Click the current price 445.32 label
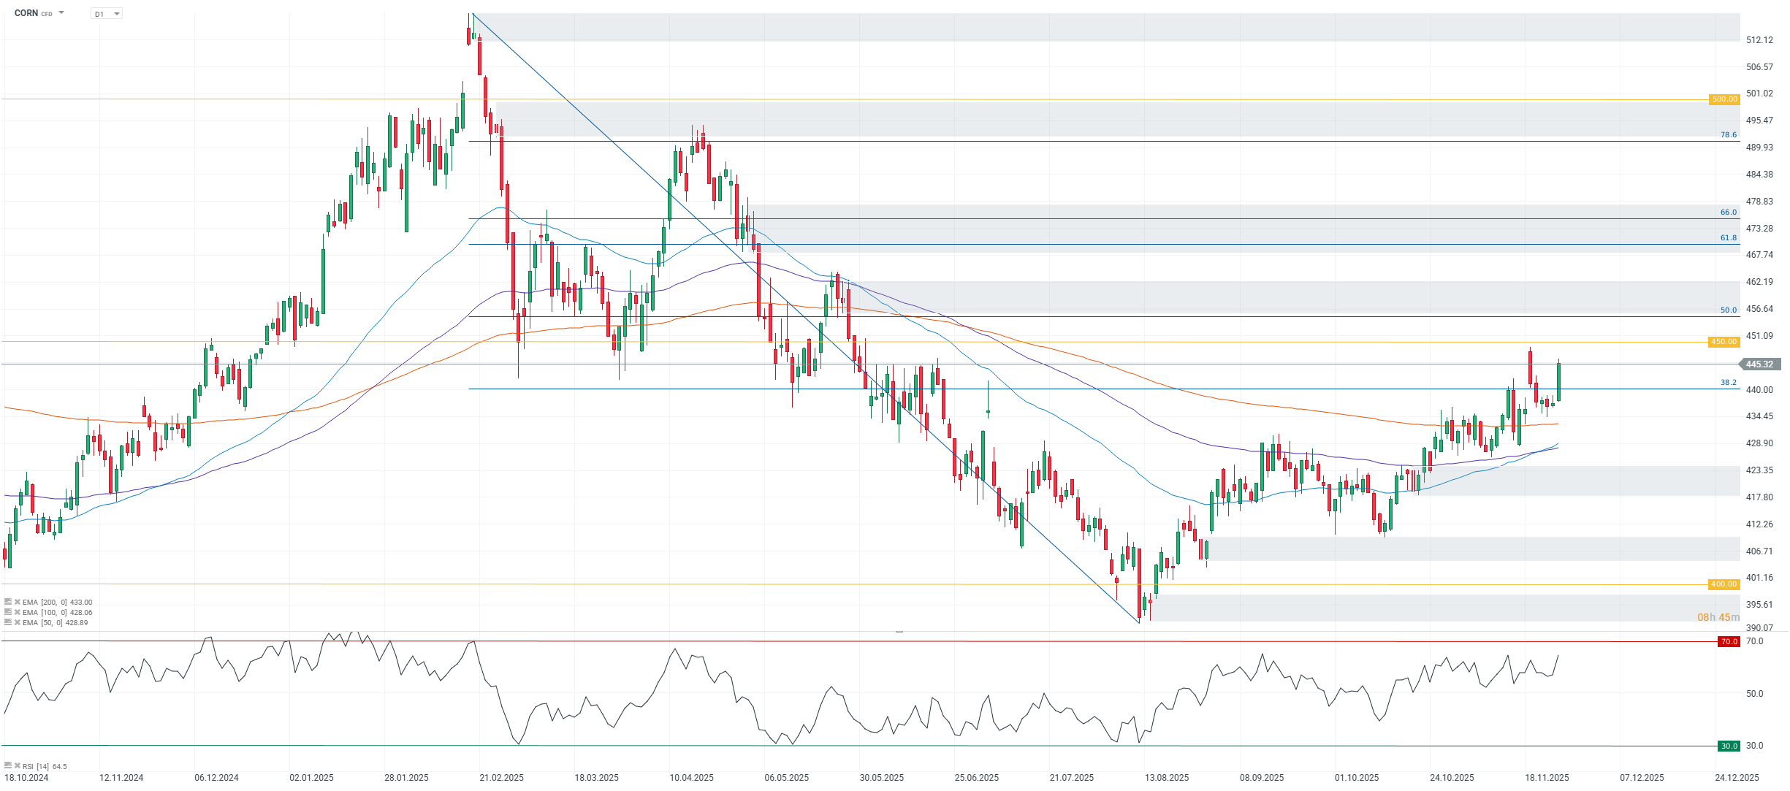Screen dimensions: 1790x791 (1759, 364)
